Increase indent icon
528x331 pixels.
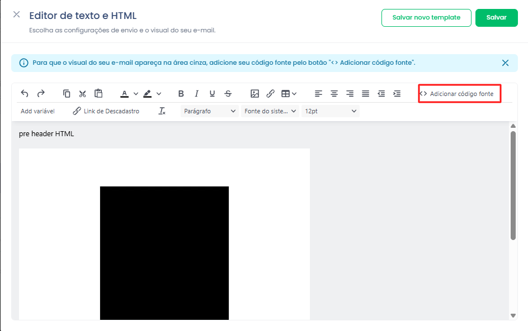click(x=397, y=93)
